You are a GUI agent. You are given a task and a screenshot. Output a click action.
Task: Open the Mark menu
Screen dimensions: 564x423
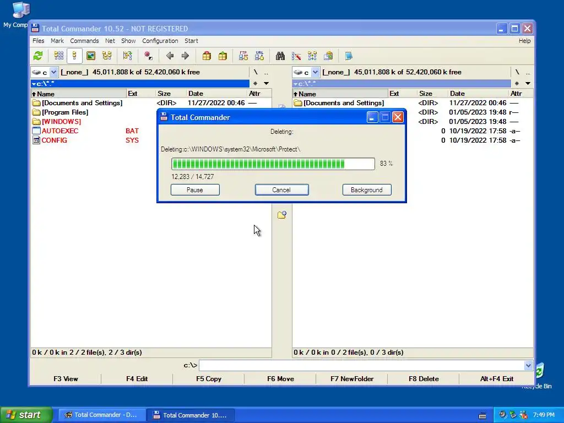pyautogui.click(x=57, y=41)
